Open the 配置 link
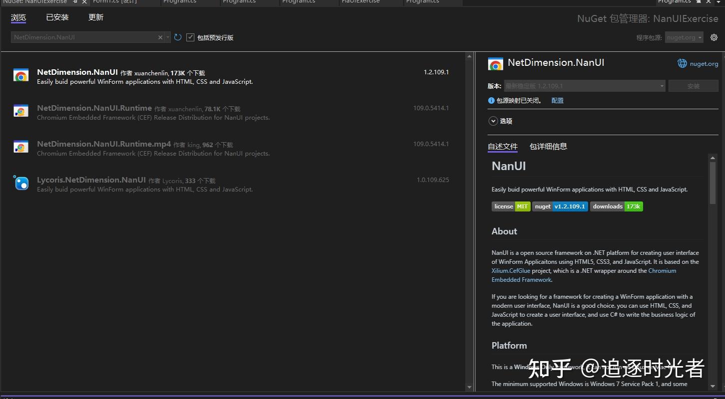Viewport: 725px width, 399px height. tap(558, 101)
